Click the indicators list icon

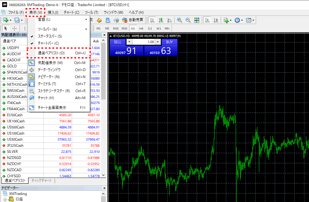pyautogui.click(x=226, y=20)
